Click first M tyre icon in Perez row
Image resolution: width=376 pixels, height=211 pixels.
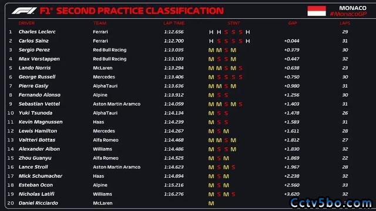tap(211, 50)
